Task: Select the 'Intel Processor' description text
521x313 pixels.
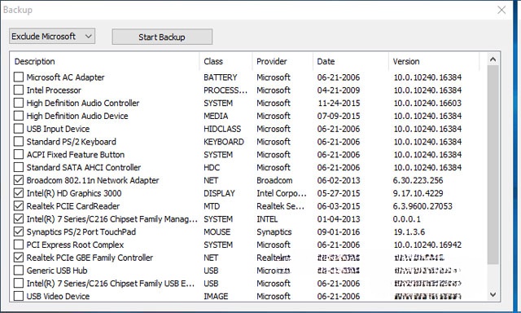Action: (54, 90)
